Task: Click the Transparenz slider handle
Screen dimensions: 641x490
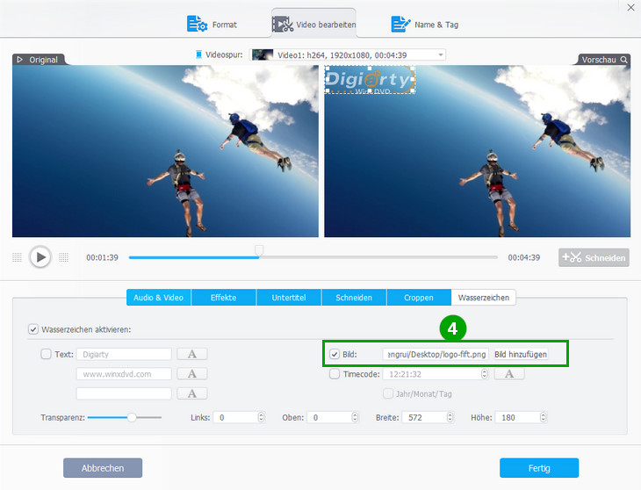Action: coord(132,417)
